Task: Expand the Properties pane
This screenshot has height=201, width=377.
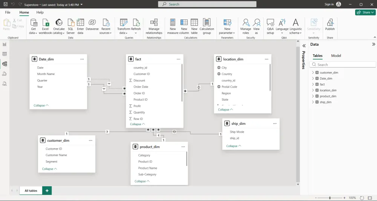Action: [x=304, y=46]
